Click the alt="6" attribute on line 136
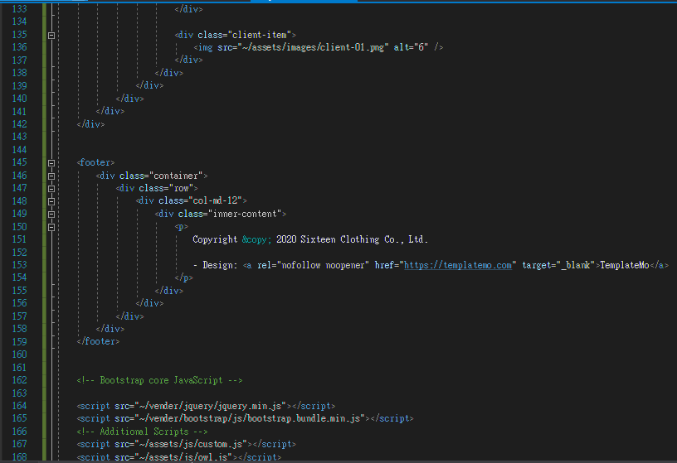 pos(411,47)
